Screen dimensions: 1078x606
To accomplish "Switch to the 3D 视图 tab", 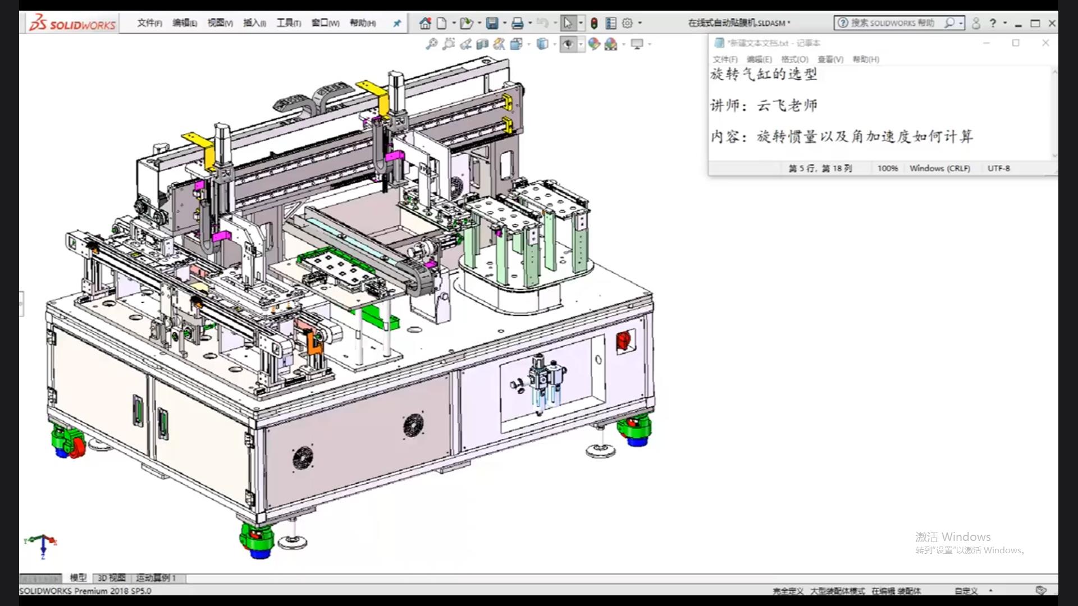I will pyautogui.click(x=112, y=578).
